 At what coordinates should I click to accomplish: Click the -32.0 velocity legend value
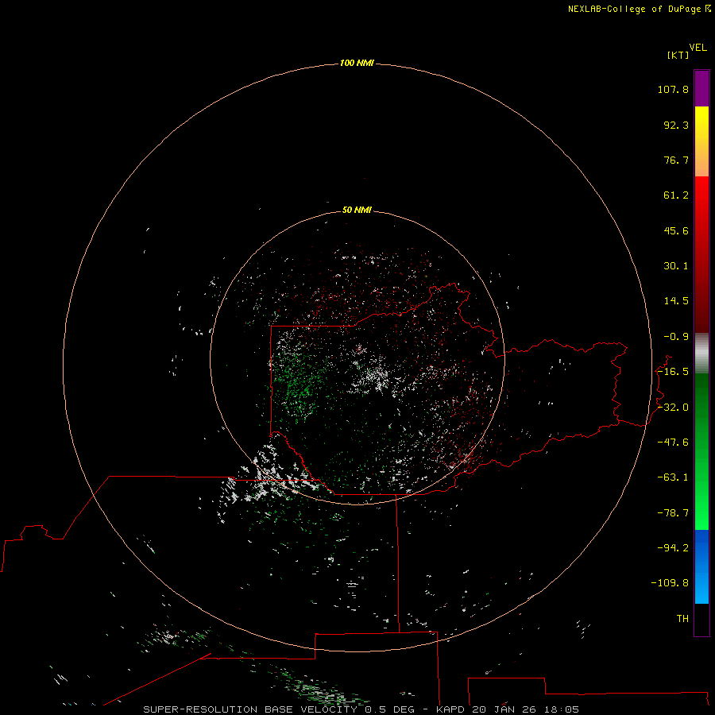673,408
